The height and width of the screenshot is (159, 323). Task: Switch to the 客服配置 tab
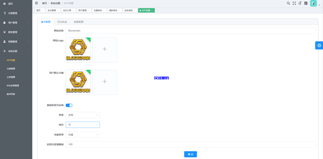pos(79,22)
